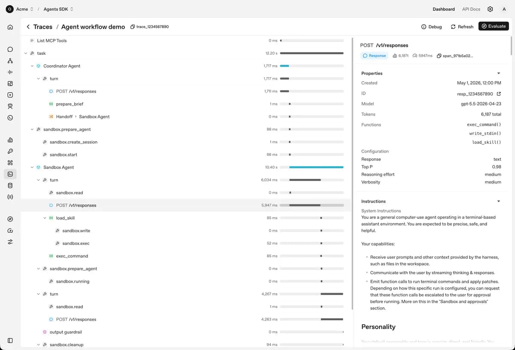Select the highlighted logs terminal icon
The width and height of the screenshot is (515, 350).
(x=10, y=174)
